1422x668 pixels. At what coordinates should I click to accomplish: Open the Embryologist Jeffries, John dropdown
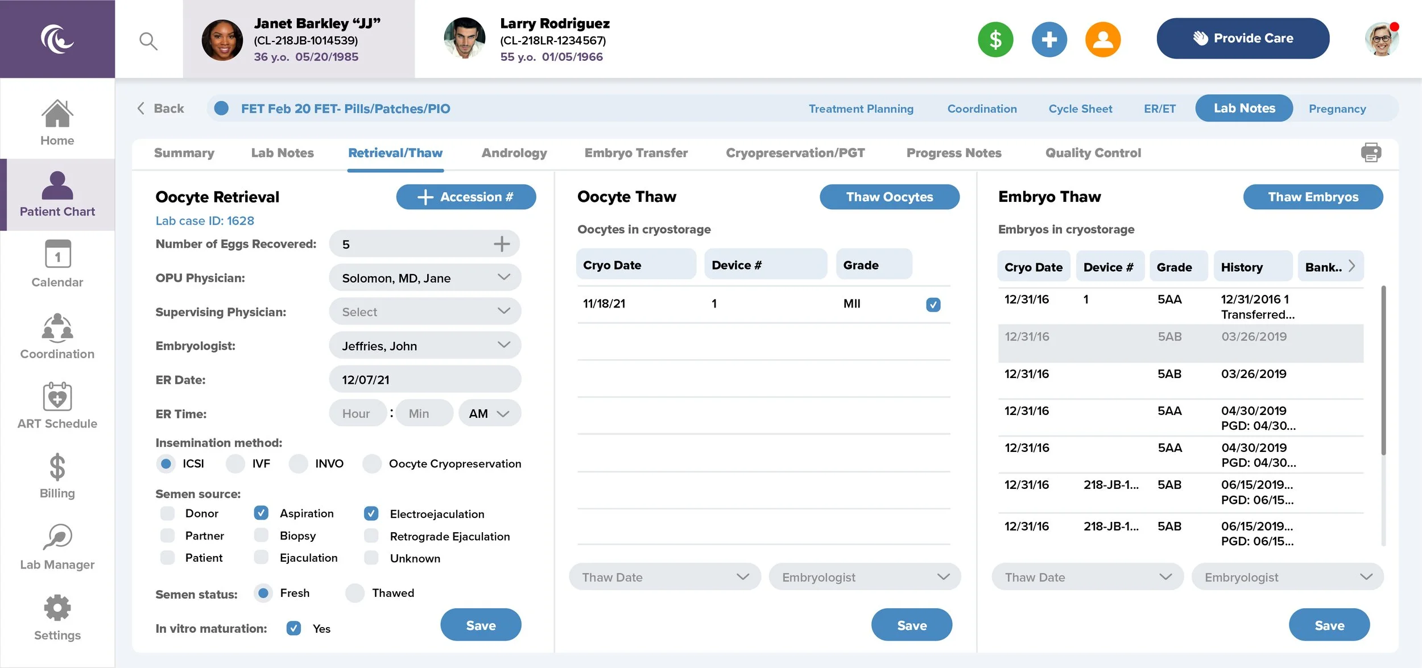(424, 346)
